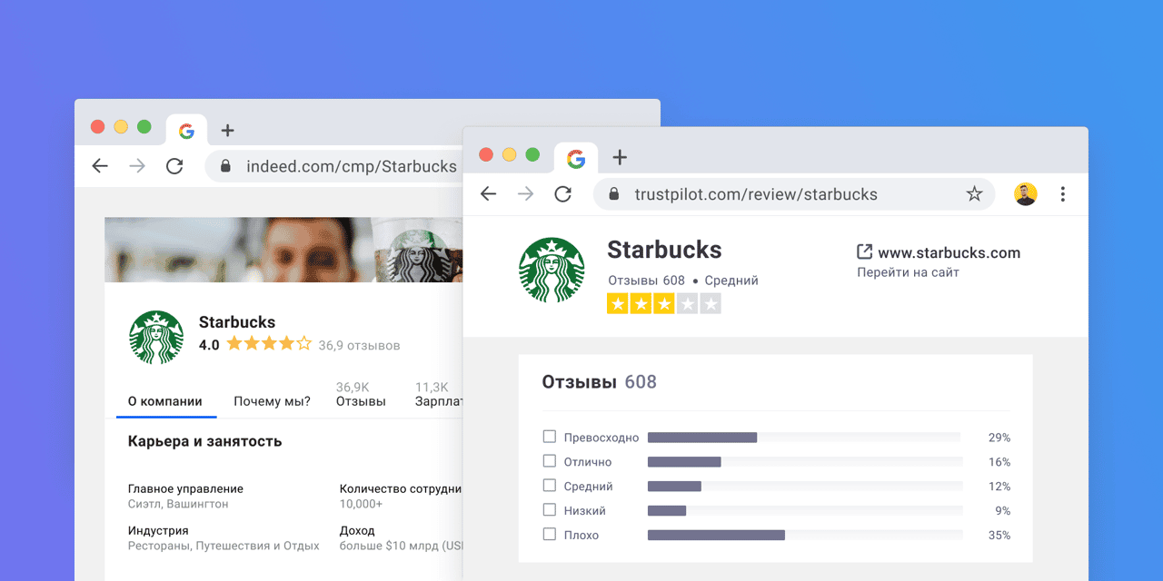The image size is (1163, 581).
Task: Open new tab in Indeed window
Action: 228,130
